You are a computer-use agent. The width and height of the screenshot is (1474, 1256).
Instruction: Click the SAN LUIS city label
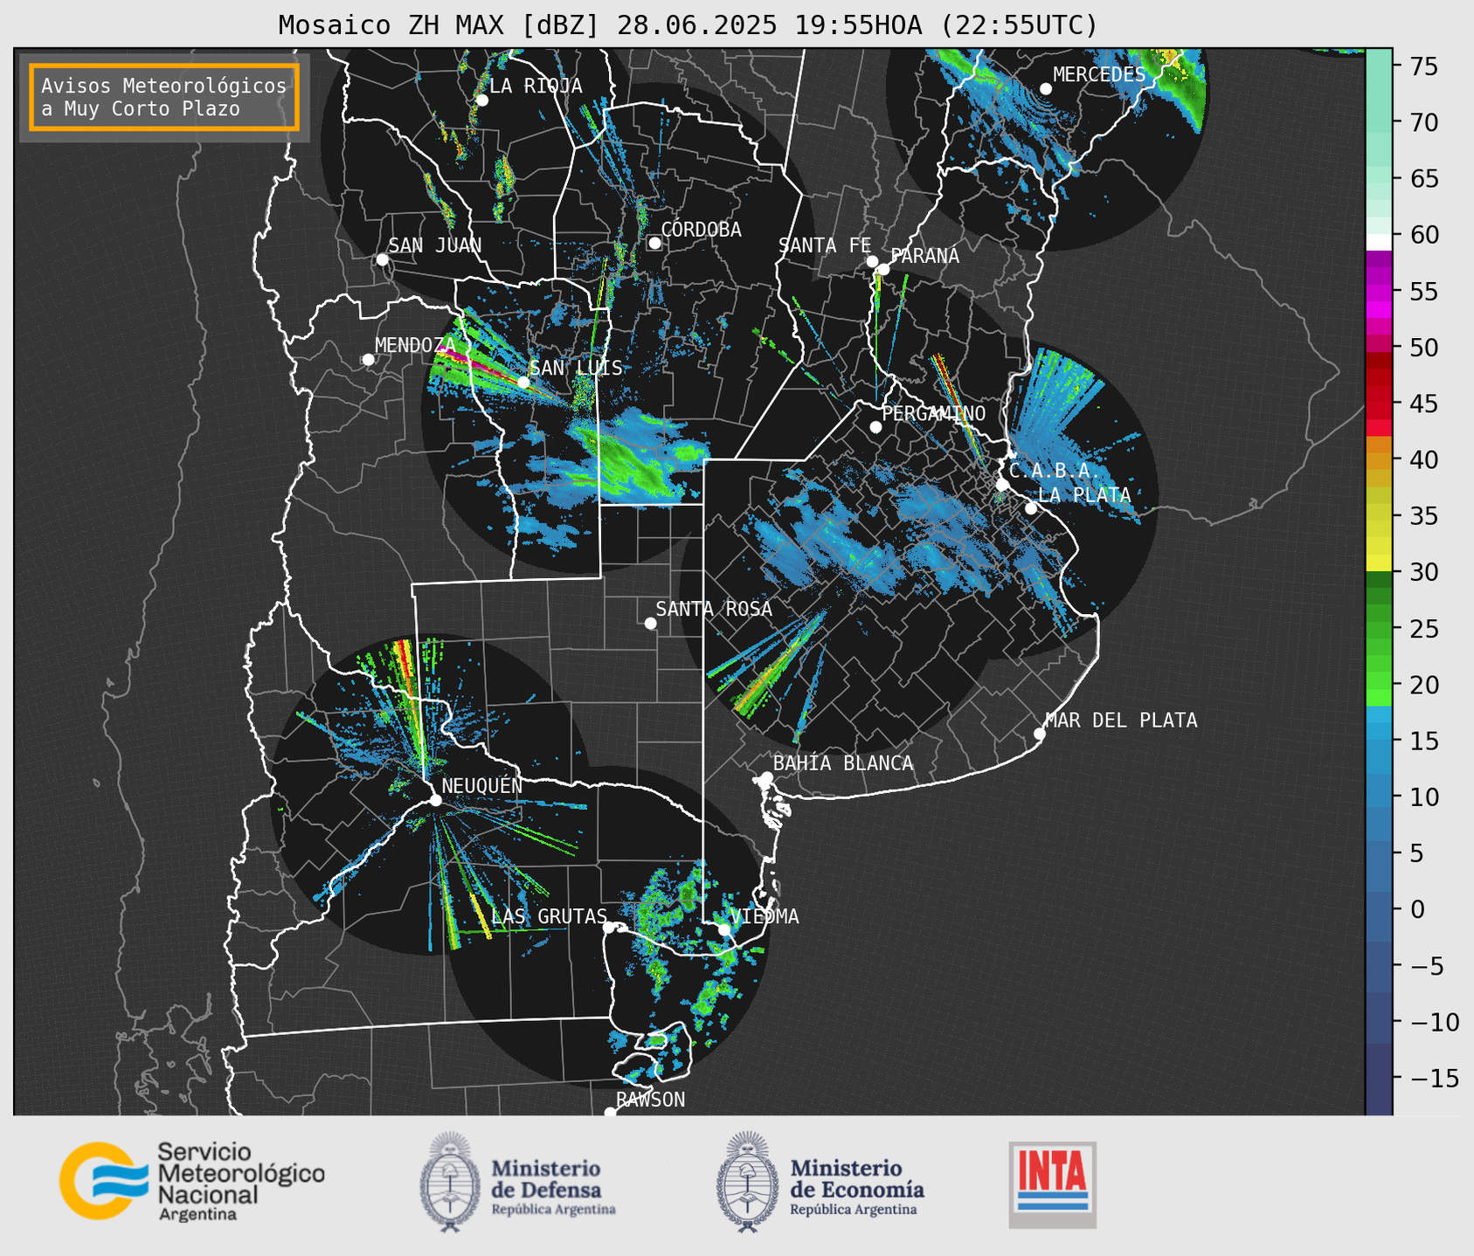click(577, 368)
